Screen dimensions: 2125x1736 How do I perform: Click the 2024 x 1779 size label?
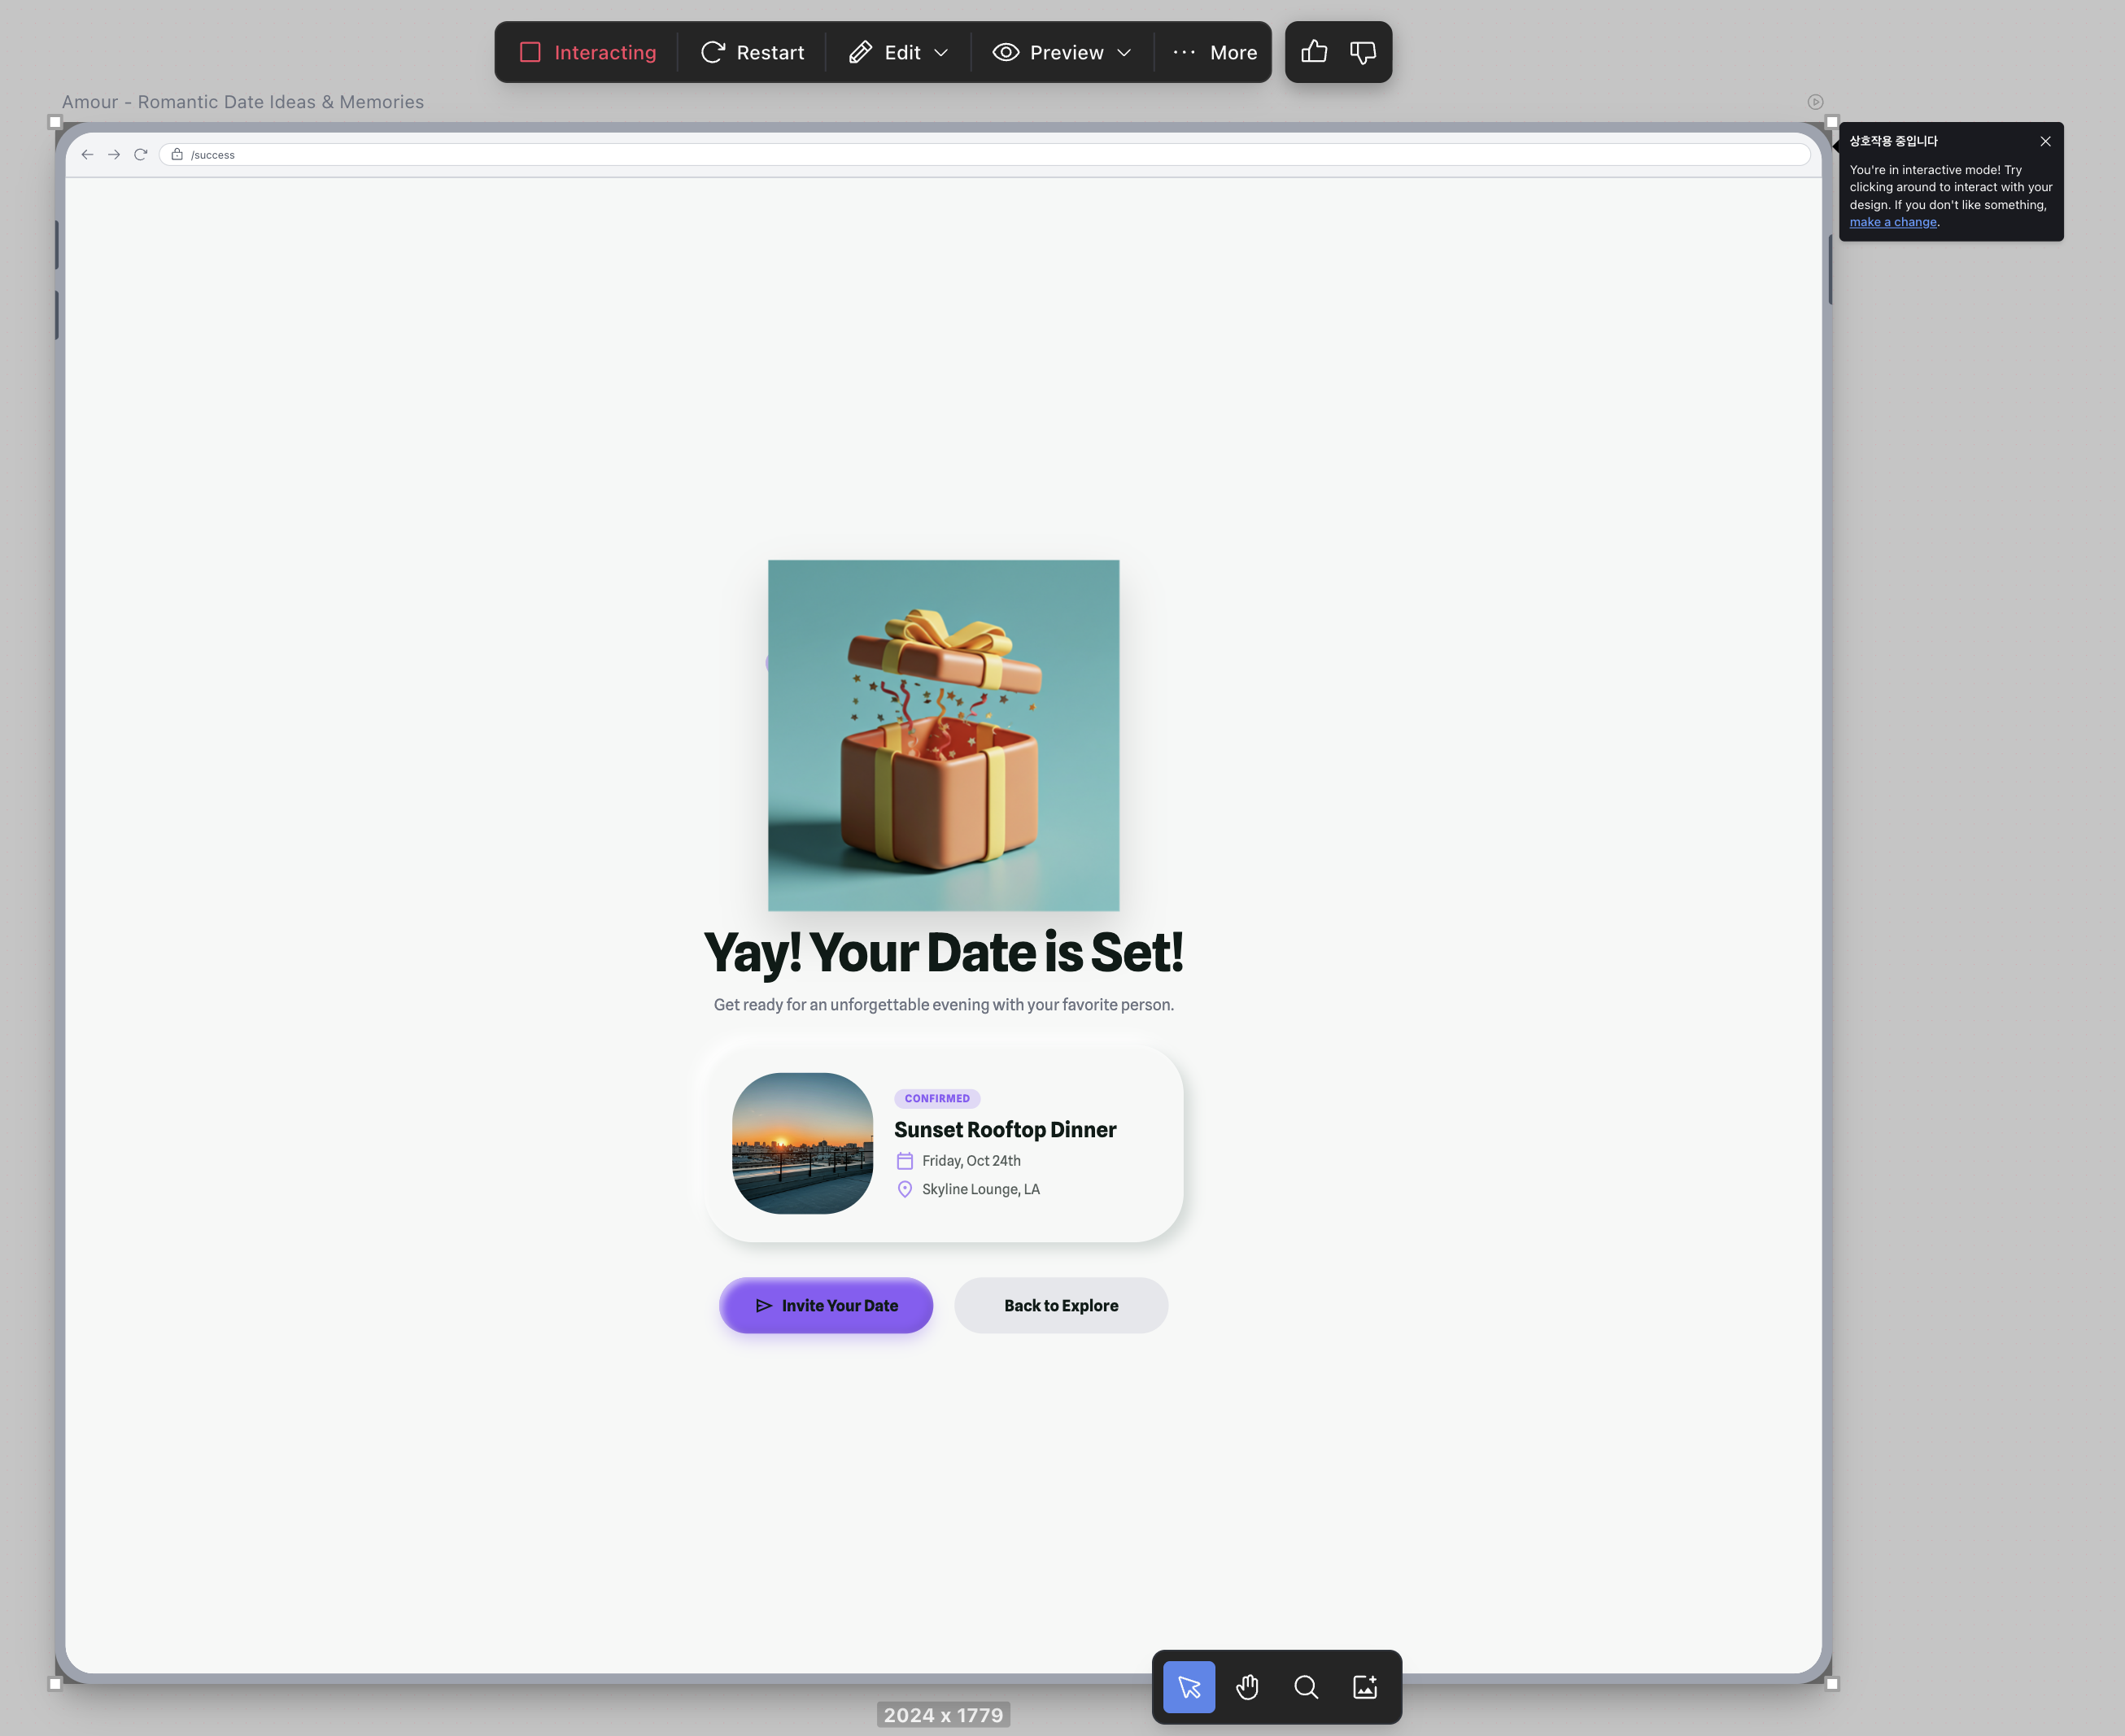[943, 1715]
